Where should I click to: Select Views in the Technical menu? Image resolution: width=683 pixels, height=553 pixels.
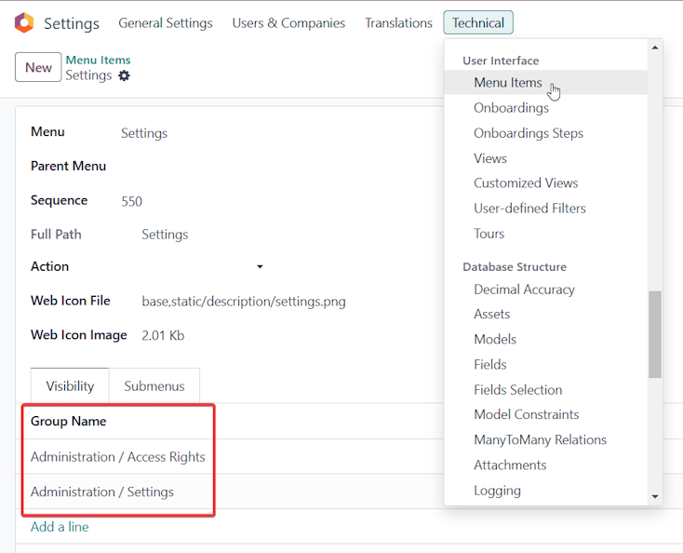[490, 158]
